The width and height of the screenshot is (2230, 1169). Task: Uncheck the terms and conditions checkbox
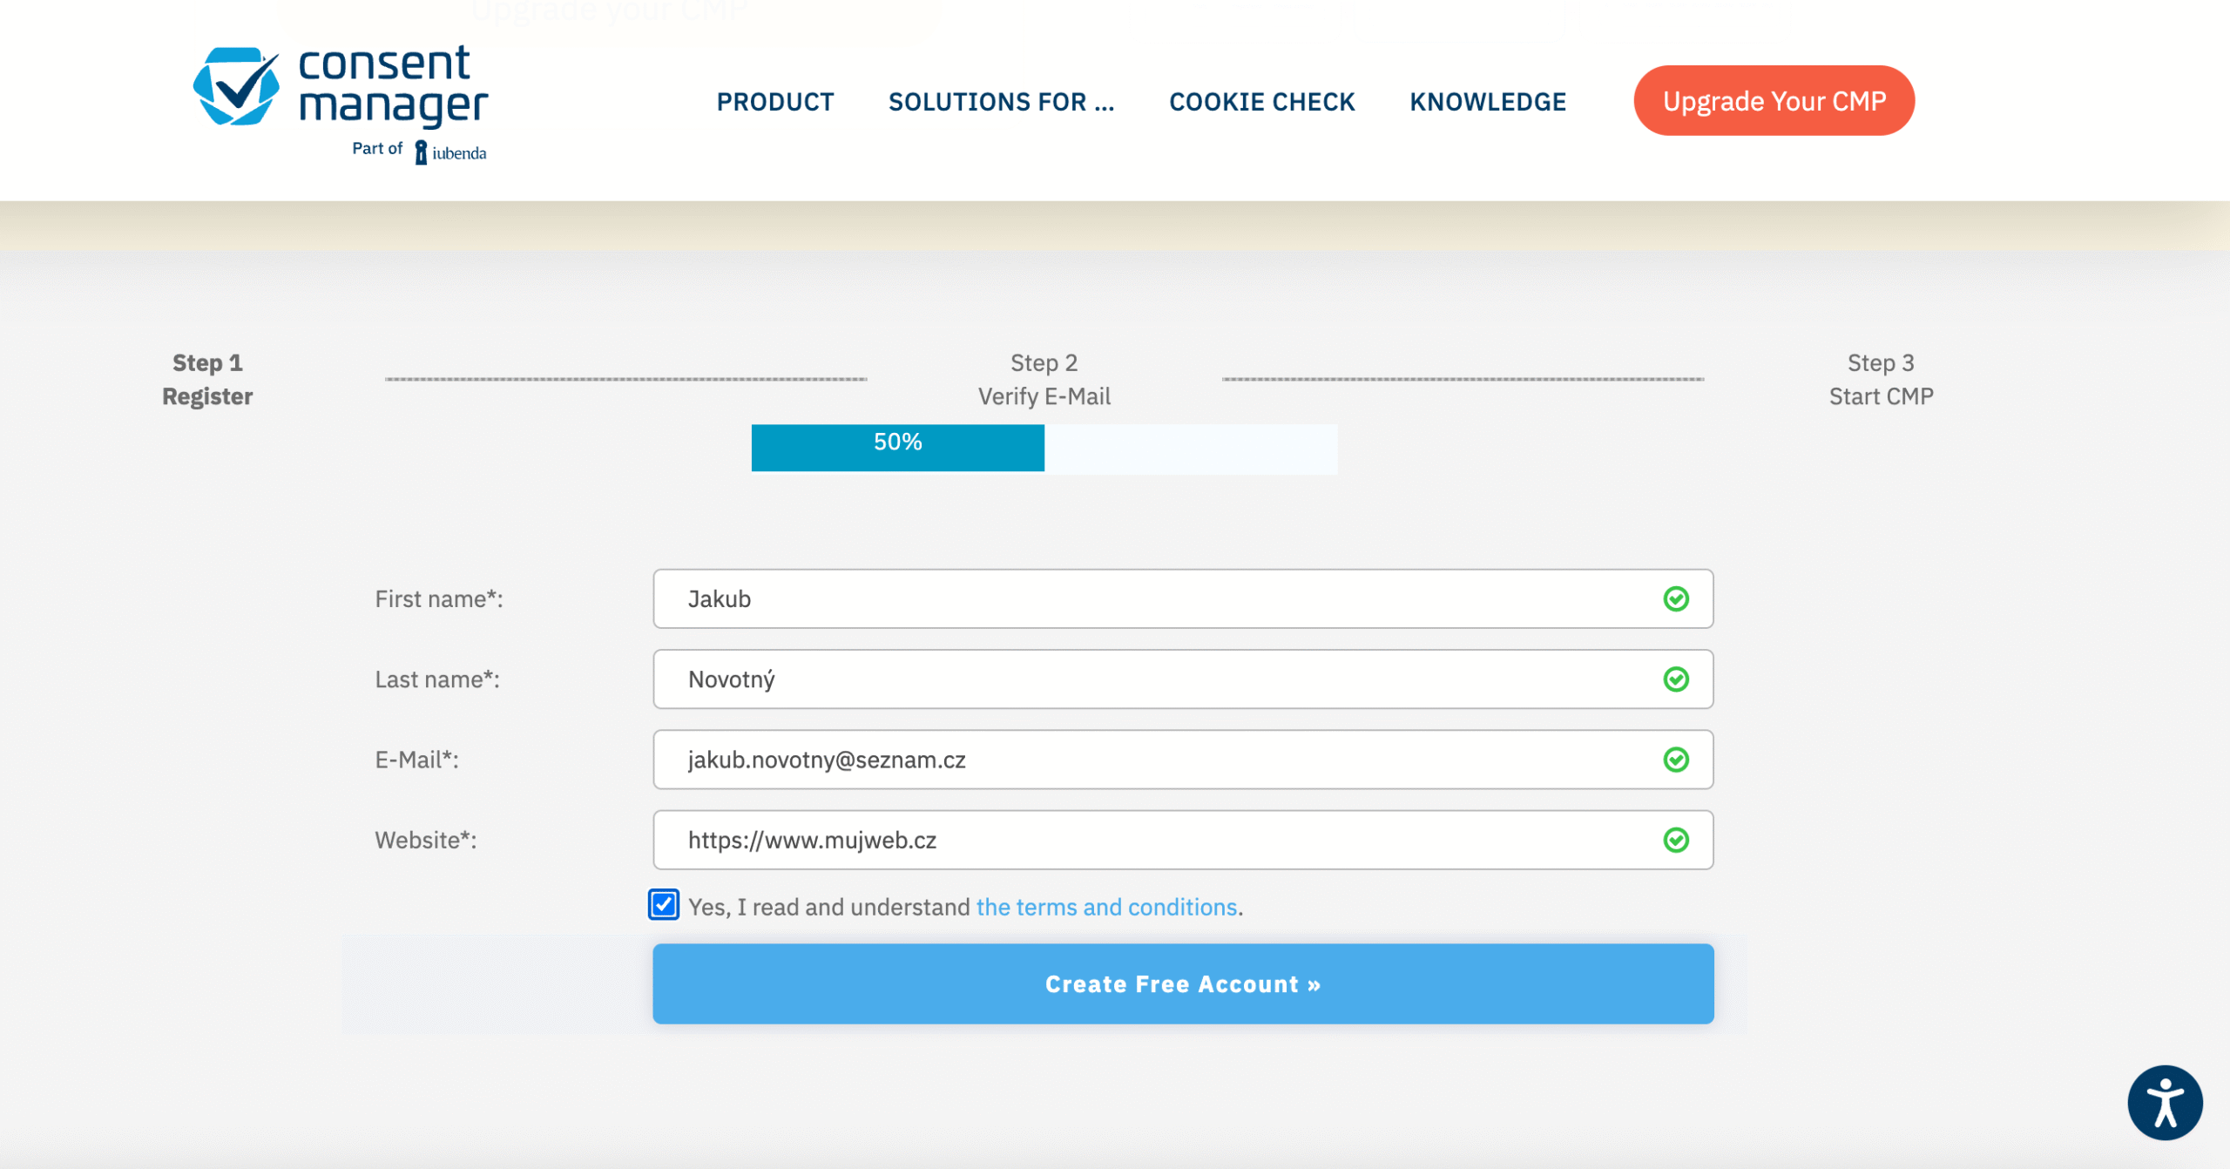(x=664, y=905)
